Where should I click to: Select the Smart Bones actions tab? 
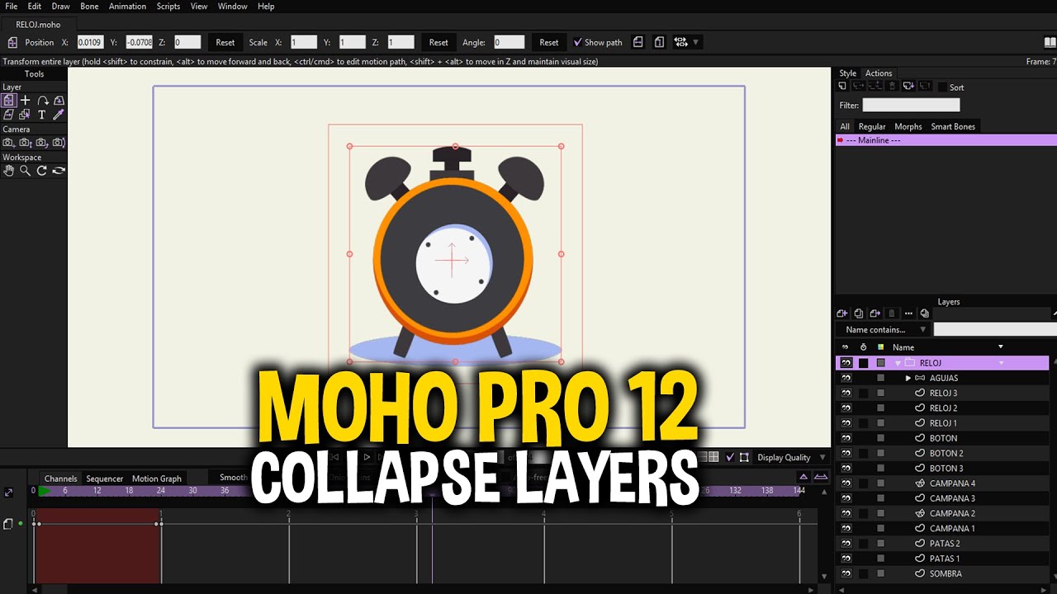point(953,126)
